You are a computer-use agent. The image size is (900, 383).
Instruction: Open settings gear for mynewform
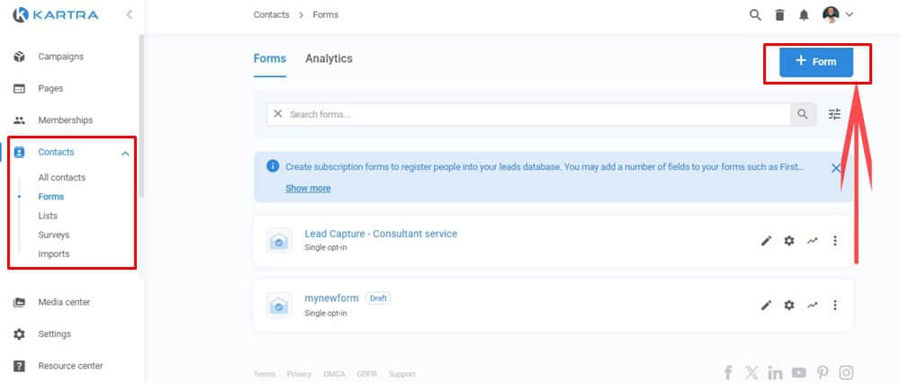click(x=789, y=306)
